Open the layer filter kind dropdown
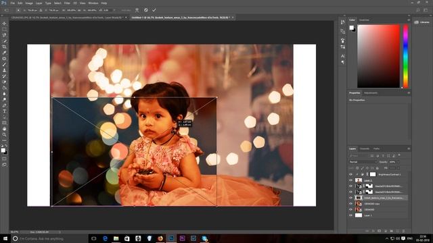 point(359,156)
